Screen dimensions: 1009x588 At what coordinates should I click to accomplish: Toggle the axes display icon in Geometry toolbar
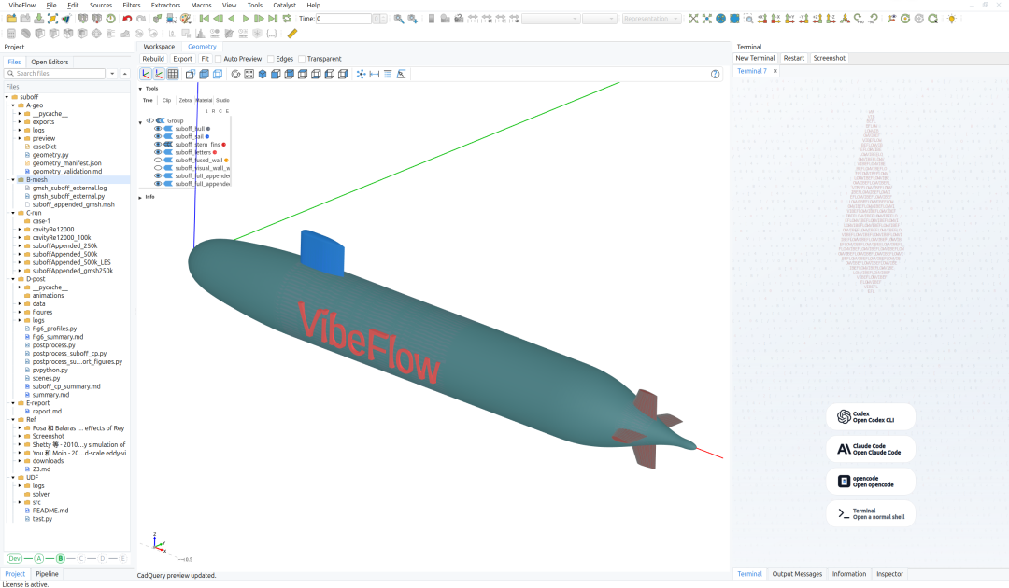[x=146, y=74]
